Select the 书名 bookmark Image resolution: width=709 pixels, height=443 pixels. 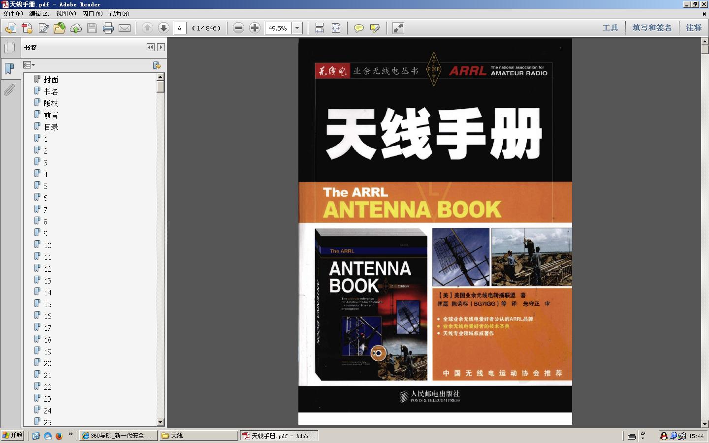point(51,92)
